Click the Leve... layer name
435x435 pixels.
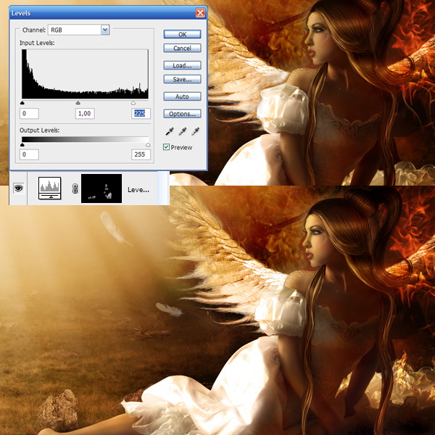coord(138,190)
